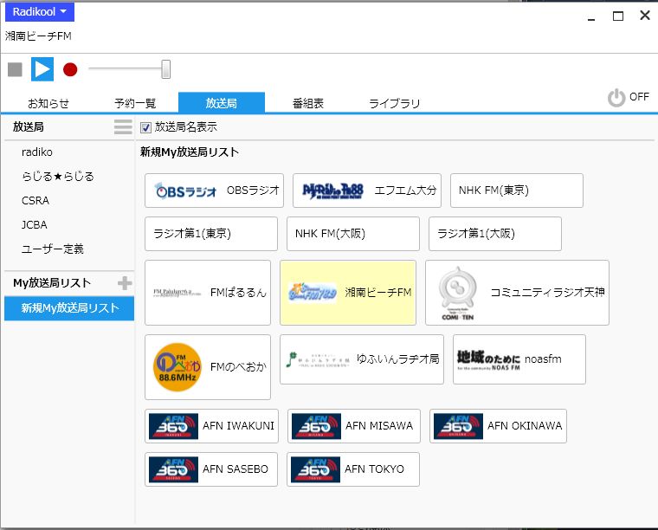The image size is (658, 530).
Task: Choose the ゆふいんラヂオ局 station tile
Action: tap(362, 359)
